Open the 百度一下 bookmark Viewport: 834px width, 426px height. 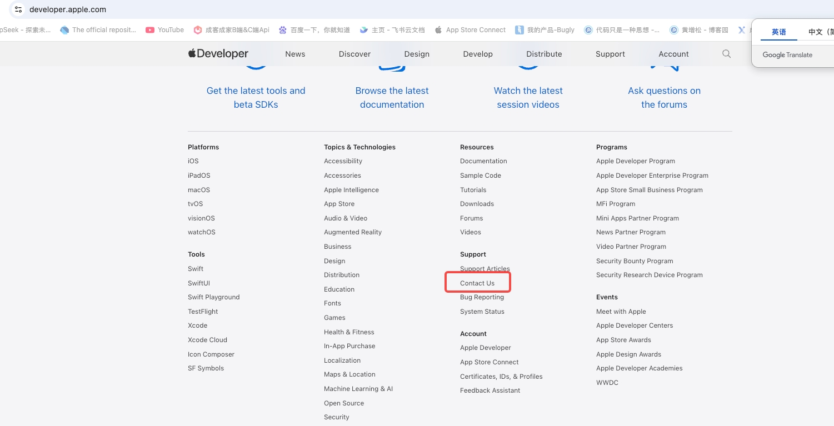point(314,30)
